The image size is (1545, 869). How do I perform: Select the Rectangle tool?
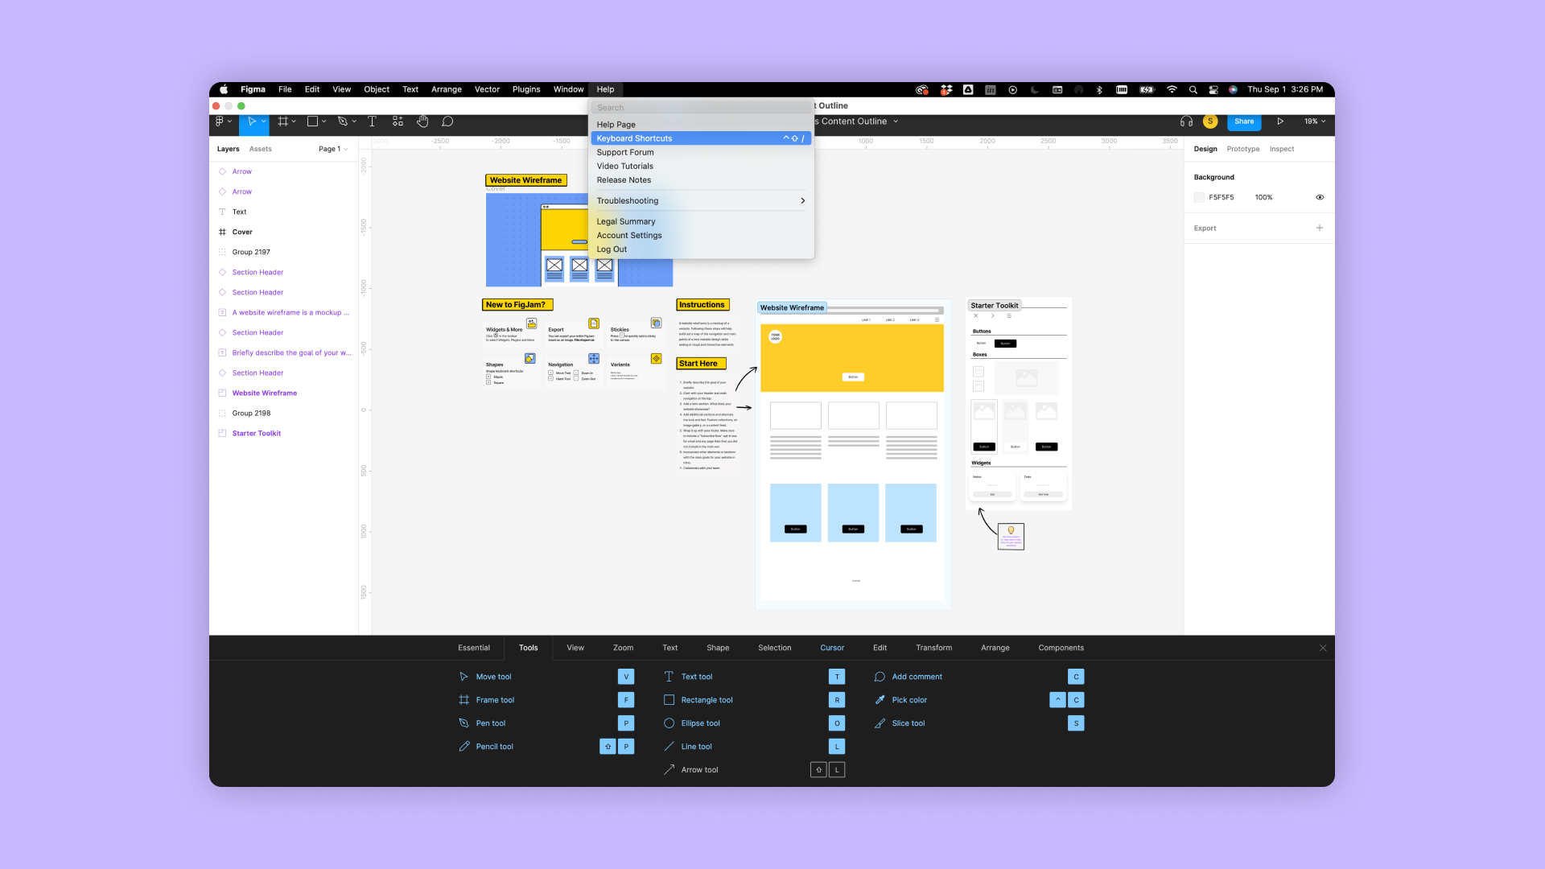tap(707, 699)
